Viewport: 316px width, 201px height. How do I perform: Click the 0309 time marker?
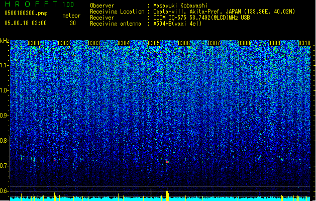click(274, 43)
